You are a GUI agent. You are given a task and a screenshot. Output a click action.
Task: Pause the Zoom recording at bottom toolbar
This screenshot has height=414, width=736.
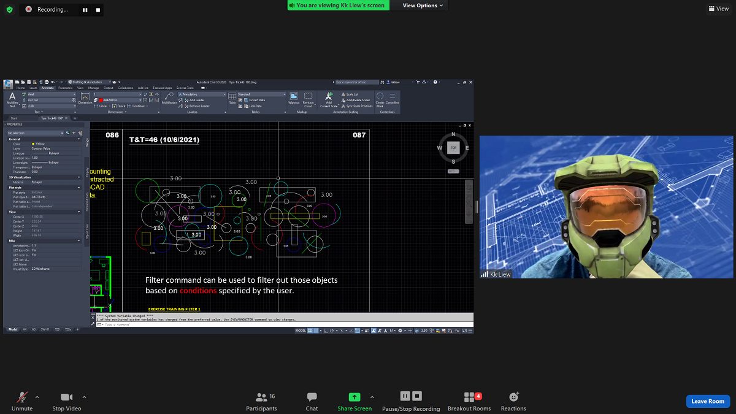point(405,396)
